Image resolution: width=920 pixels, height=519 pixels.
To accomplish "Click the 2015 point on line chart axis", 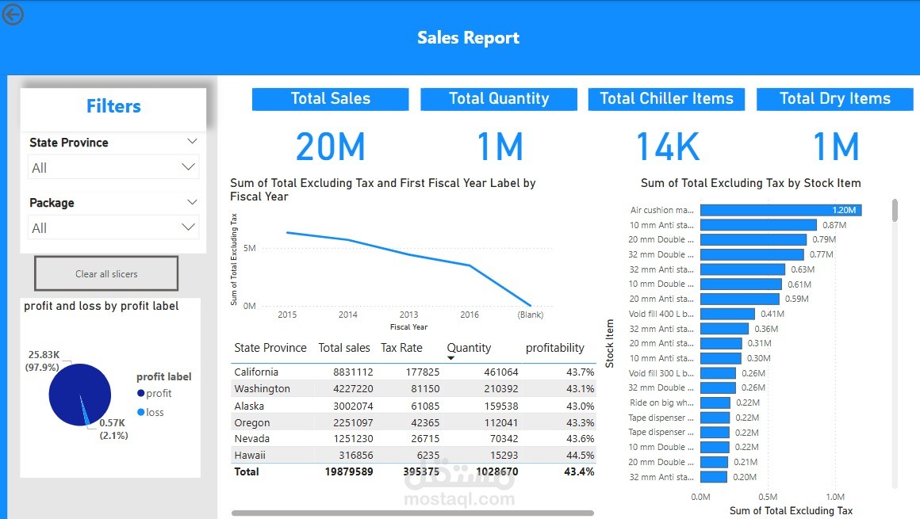I will point(287,315).
